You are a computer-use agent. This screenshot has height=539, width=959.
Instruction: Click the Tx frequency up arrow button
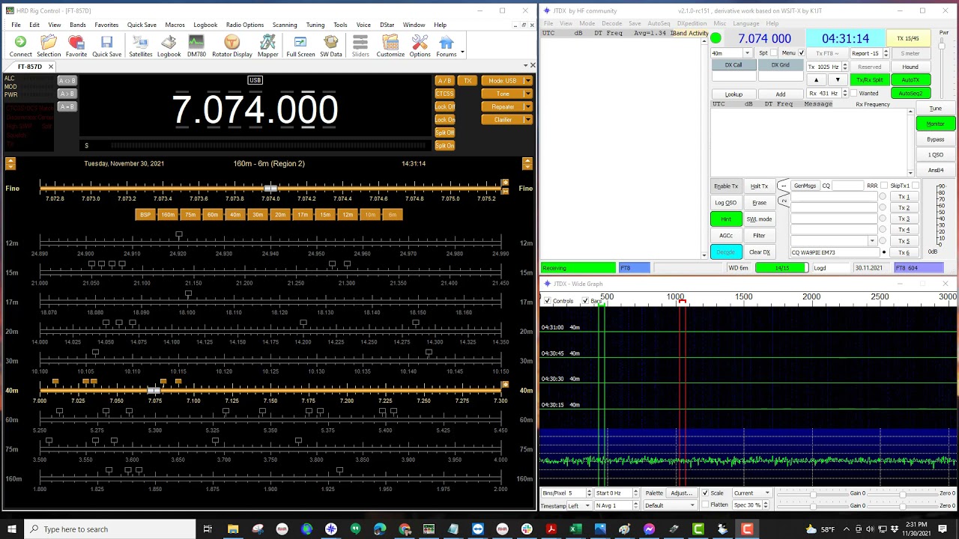tap(817, 80)
